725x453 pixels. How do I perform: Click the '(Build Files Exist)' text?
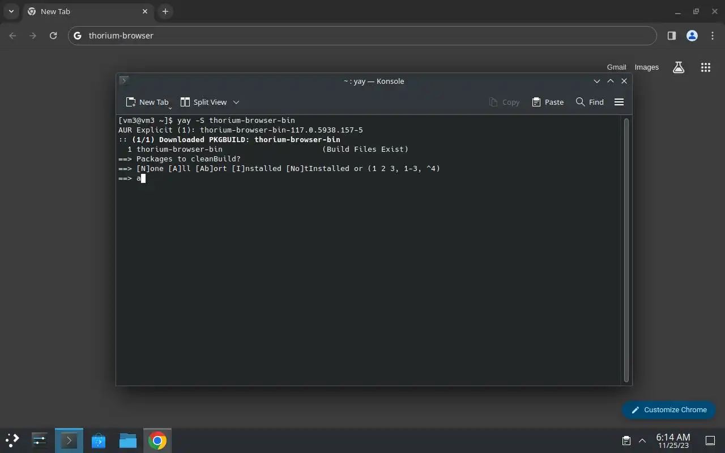tap(365, 149)
